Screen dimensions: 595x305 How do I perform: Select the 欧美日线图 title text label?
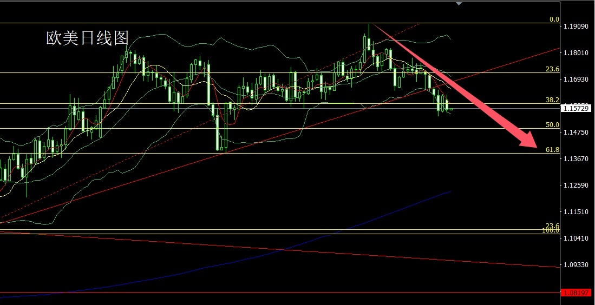(88, 38)
